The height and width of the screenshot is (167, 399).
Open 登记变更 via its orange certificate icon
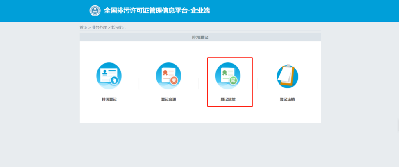pyautogui.click(x=168, y=76)
